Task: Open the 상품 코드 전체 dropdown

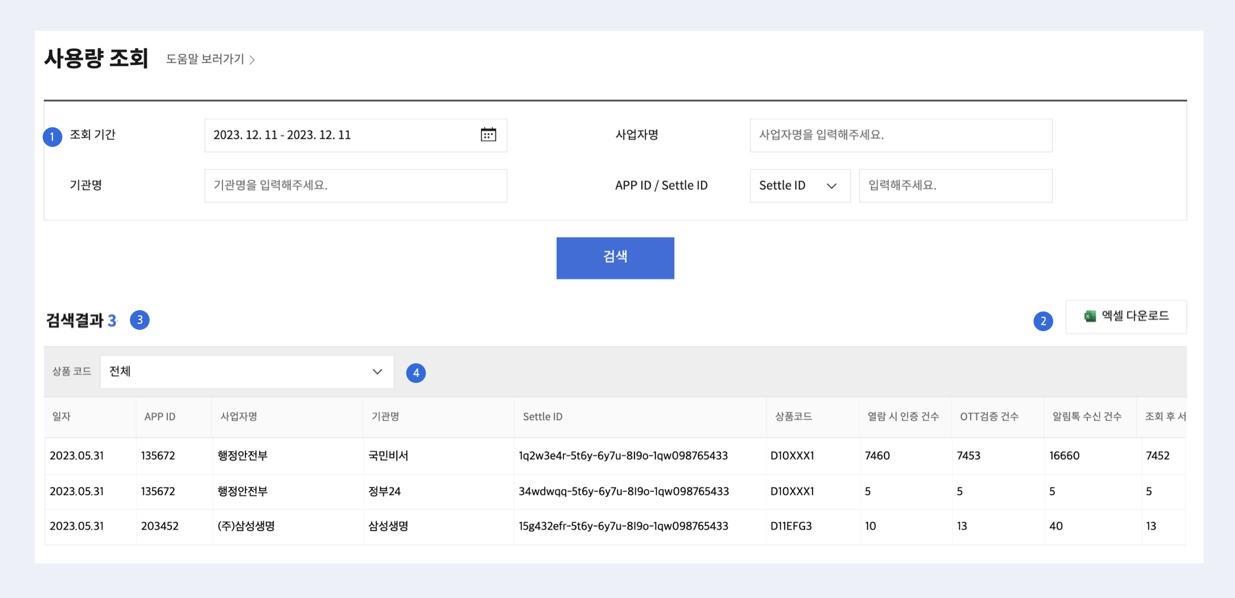Action: 247,372
